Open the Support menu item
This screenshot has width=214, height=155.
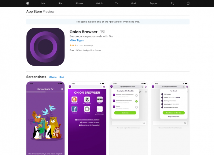[x=154, y=3]
